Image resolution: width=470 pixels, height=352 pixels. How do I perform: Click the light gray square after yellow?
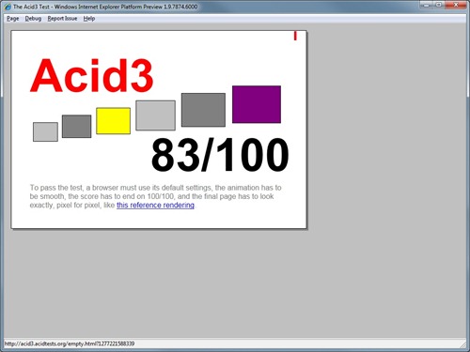click(x=155, y=115)
